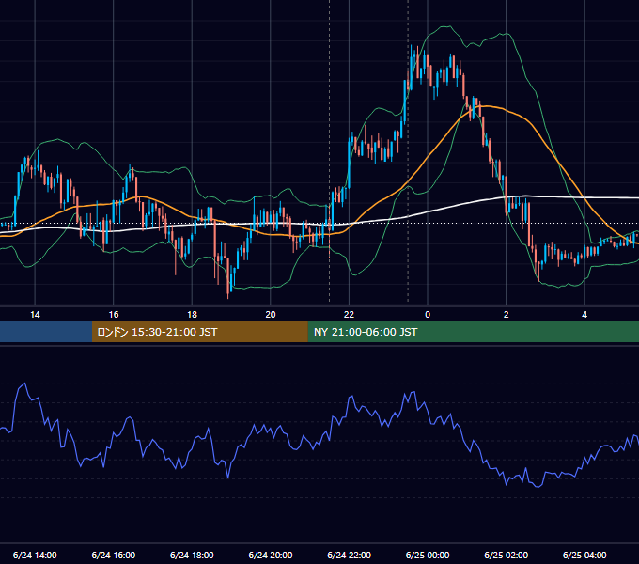The image size is (639, 564).
Task: Select the NY 21:00-06:00 JST session bar
Action: 473,332
